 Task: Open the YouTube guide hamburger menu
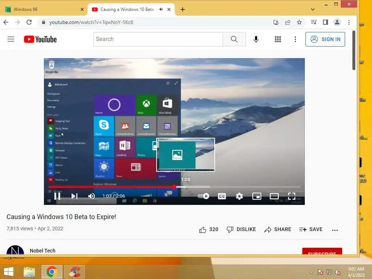click(x=11, y=39)
